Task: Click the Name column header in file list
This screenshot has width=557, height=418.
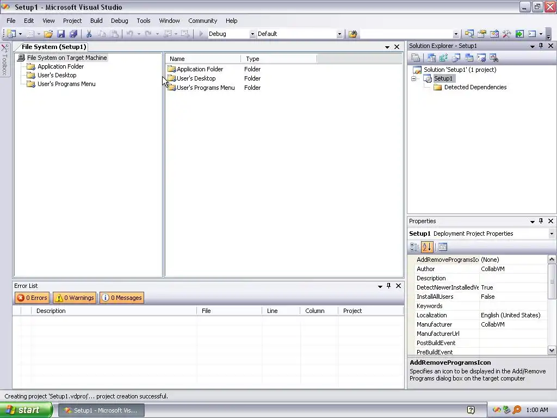Action: [203, 59]
